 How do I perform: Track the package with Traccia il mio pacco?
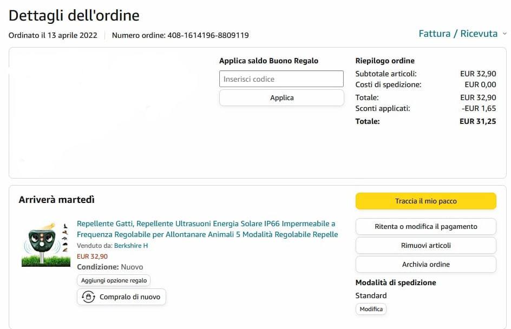(x=425, y=201)
